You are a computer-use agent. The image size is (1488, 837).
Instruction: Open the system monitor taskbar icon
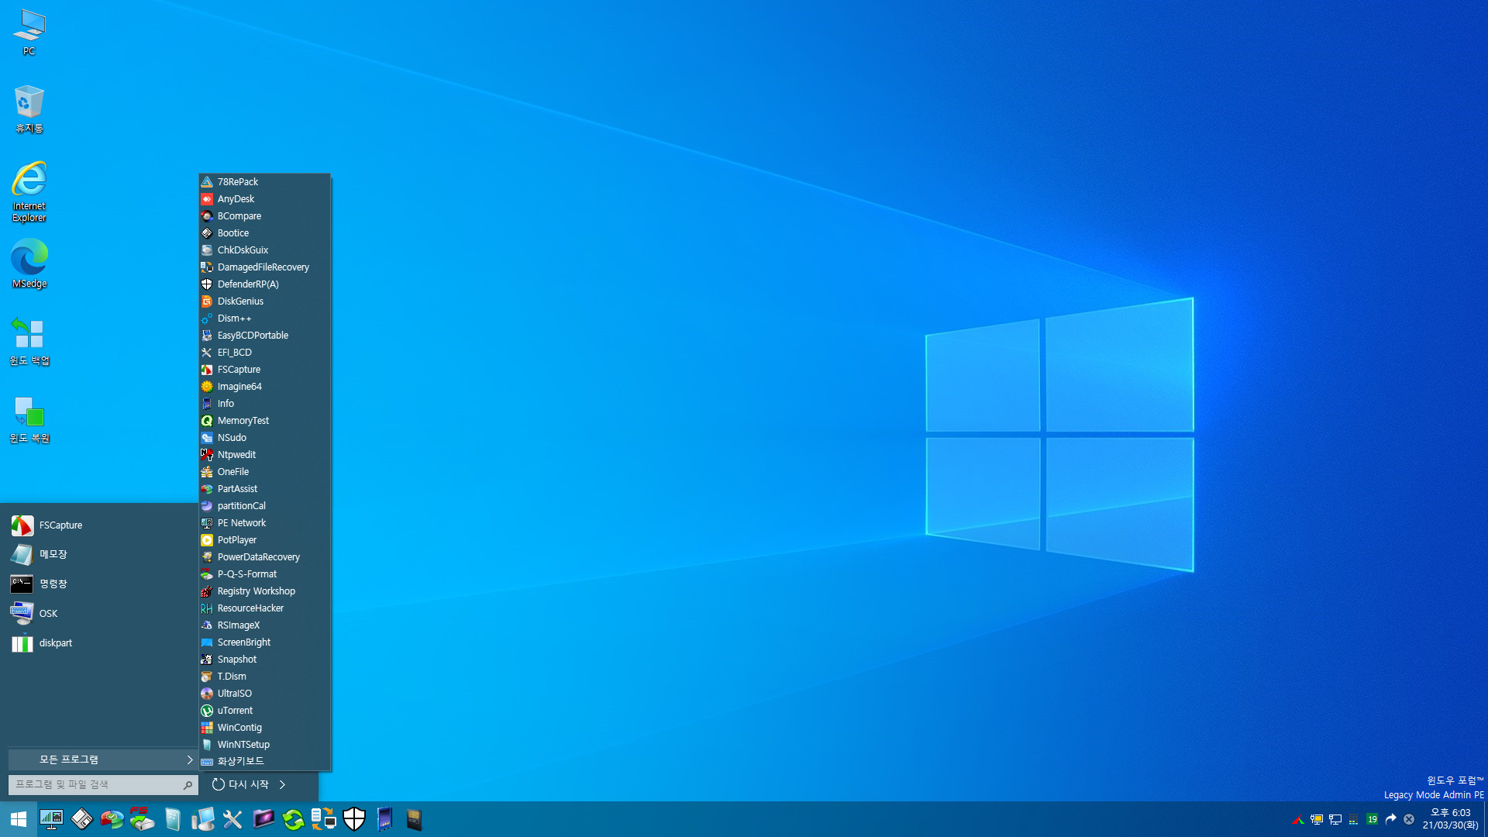coord(51,819)
